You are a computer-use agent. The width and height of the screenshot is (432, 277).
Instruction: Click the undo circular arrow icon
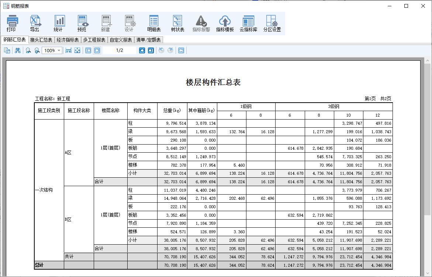coord(162,50)
